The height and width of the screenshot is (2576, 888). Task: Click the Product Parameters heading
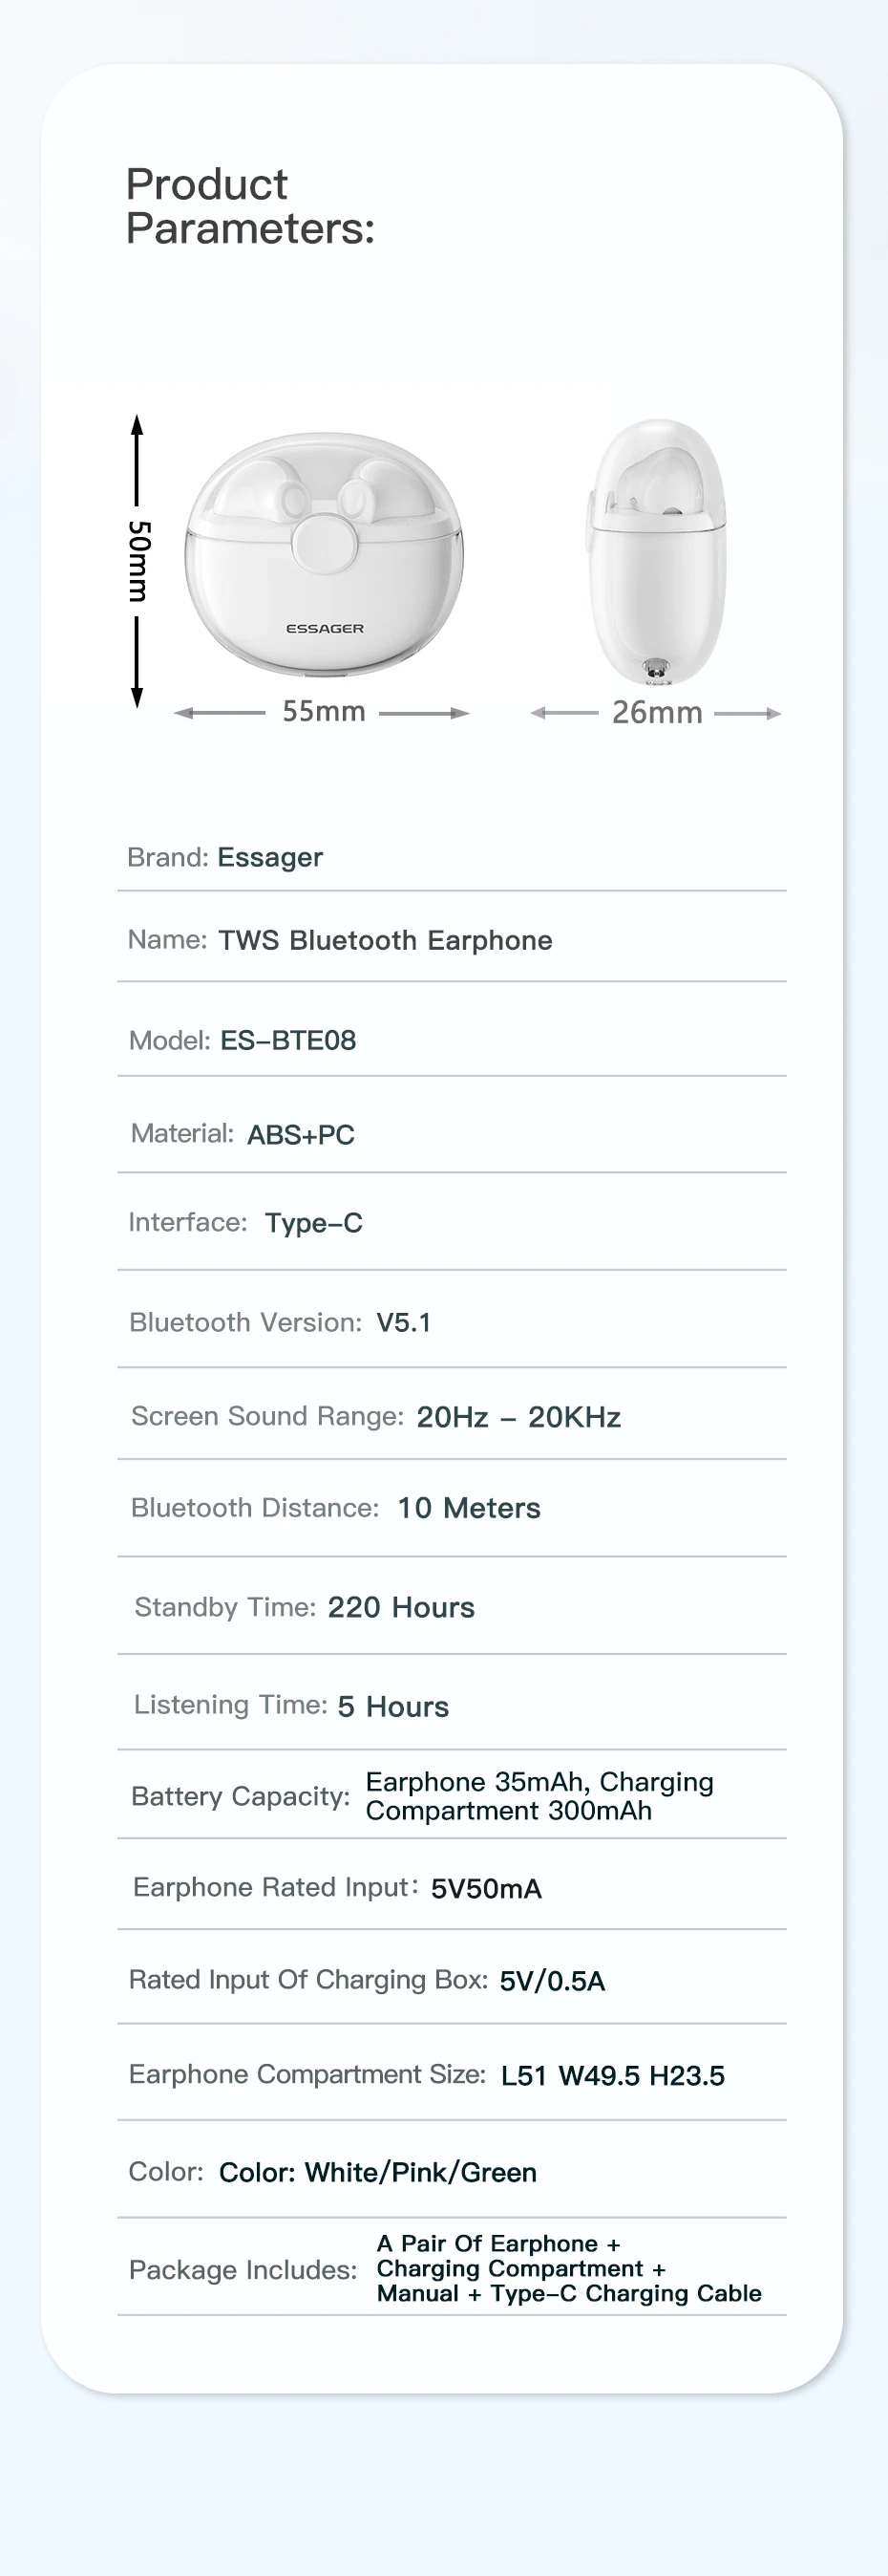250,207
